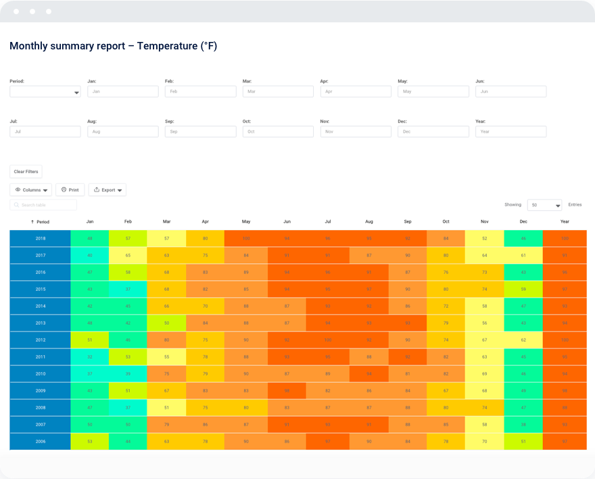Open the Showing 50 entries dropdown
The width and height of the screenshot is (595, 479).
544,205
